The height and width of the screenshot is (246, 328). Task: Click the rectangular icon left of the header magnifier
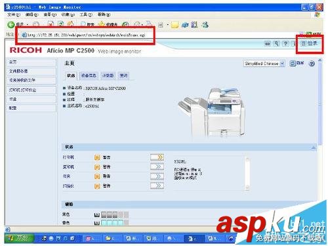pos(267,44)
